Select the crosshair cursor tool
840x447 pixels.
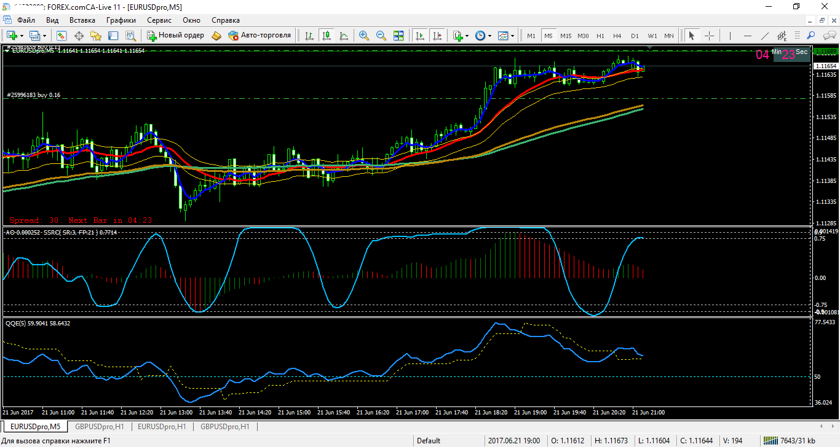[709, 36]
